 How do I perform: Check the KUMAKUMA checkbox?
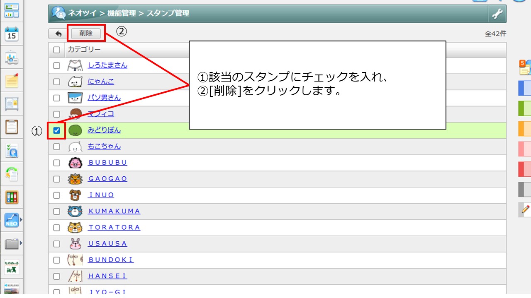point(57,211)
